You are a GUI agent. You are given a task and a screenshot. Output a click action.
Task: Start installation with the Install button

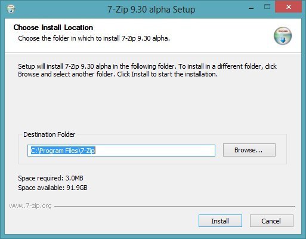coord(220,221)
